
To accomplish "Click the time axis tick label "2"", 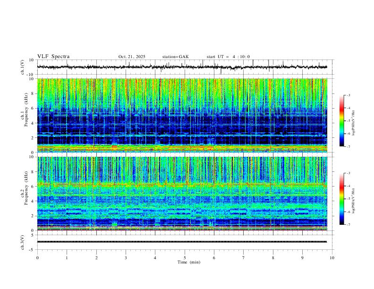I will [96, 258].
